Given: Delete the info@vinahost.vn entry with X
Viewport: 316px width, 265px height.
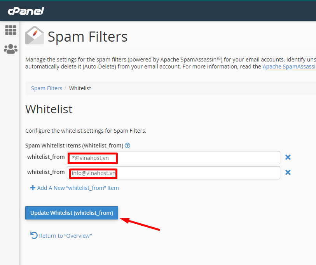Looking at the screenshot, I should (x=288, y=172).
